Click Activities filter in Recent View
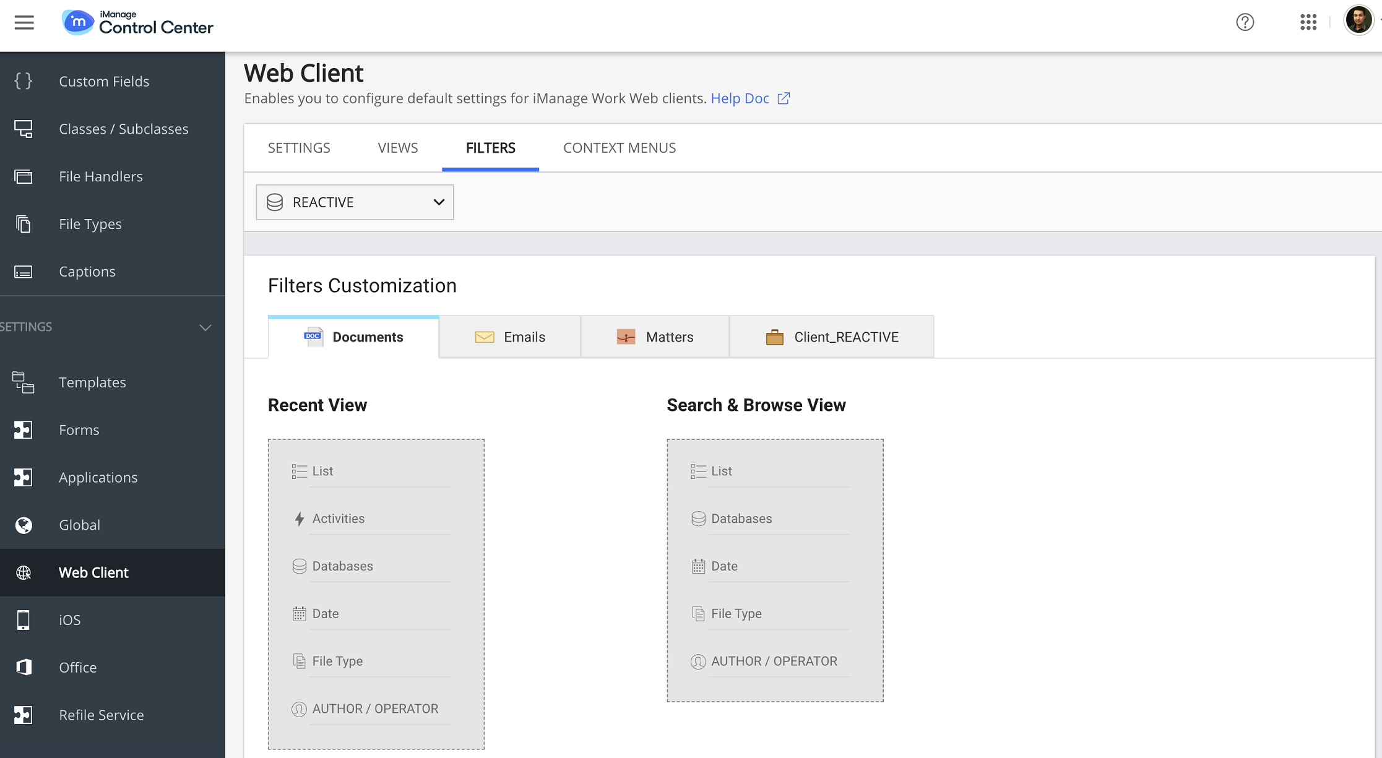The height and width of the screenshot is (758, 1382). point(338,519)
